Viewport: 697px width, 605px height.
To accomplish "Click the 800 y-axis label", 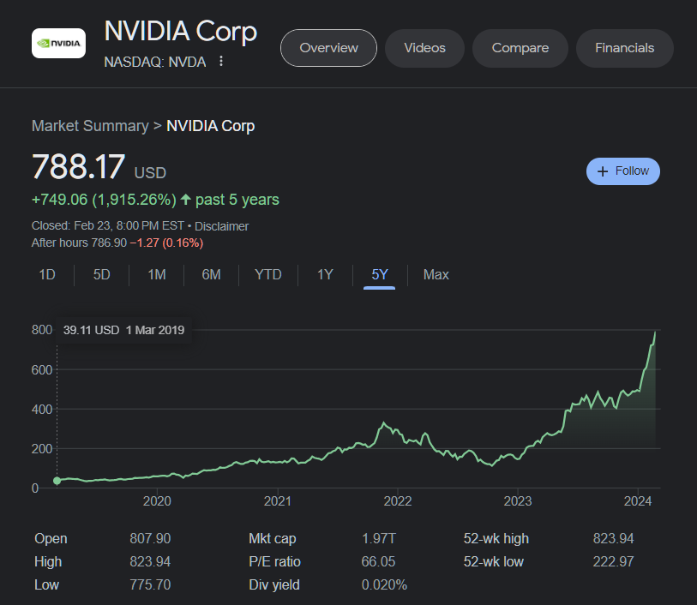I will [42, 330].
